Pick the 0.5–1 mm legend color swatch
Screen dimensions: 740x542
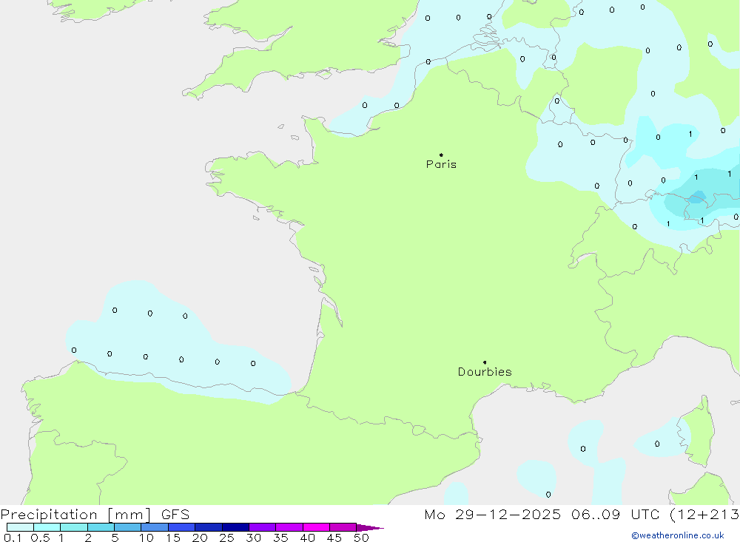point(47,527)
